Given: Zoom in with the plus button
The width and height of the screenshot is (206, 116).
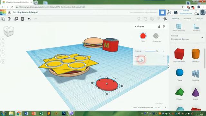Looking at the screenshot, I should tap(3, 50).
